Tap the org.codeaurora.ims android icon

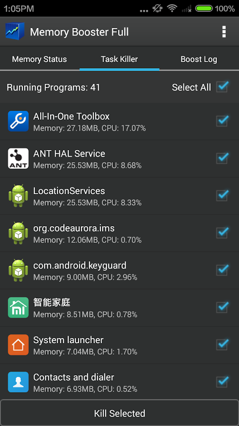[18, 233]
